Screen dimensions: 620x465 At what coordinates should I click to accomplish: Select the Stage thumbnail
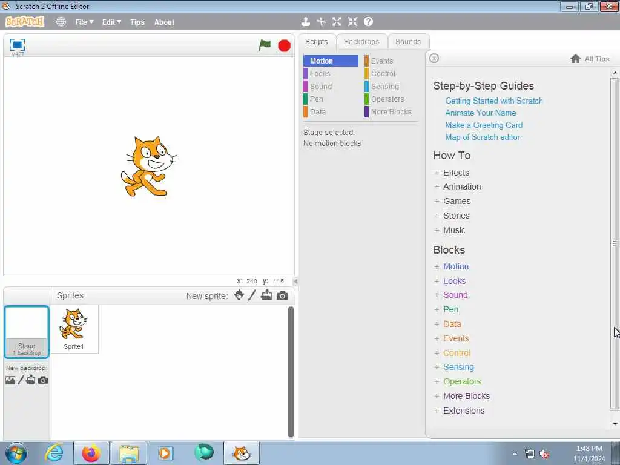27,331
